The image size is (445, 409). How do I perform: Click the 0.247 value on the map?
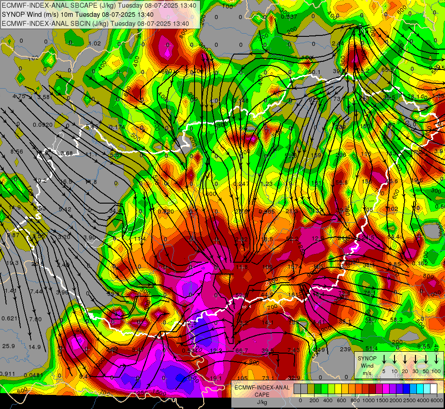point(241,184)
